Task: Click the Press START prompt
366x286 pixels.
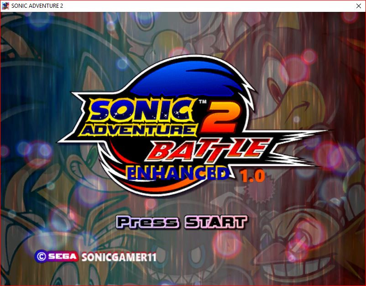Action: click(181, 222)
